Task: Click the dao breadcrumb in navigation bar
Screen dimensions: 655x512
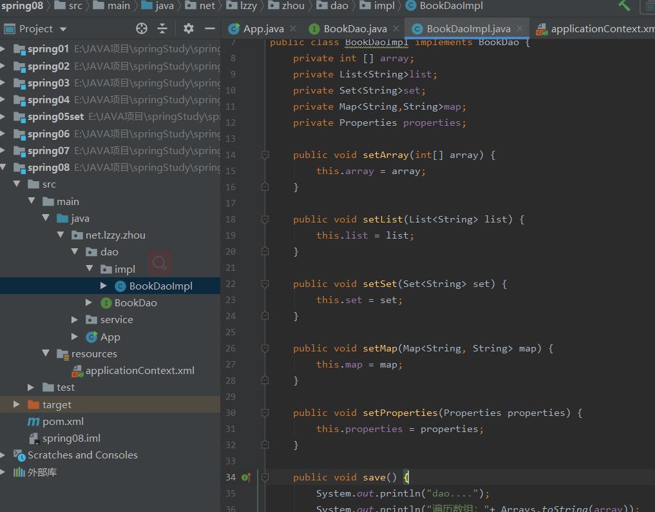Action: coord(339,6)
